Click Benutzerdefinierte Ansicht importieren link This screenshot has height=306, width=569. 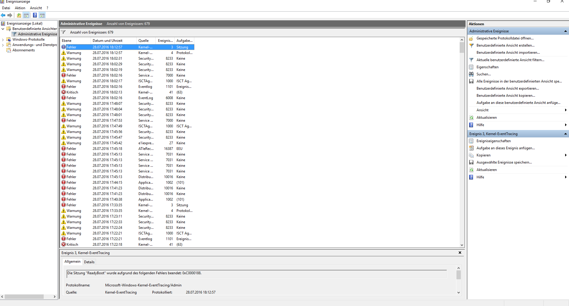pyautogui.click(x=508, y=53)
